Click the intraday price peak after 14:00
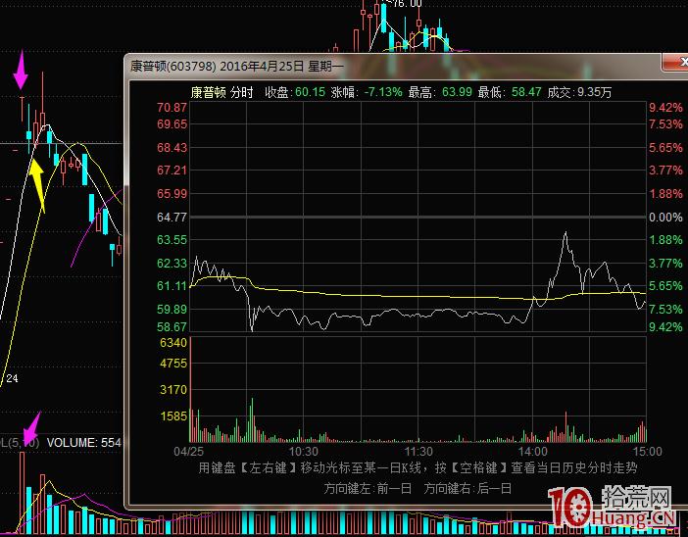688x537 pixels. coord(565,233)
